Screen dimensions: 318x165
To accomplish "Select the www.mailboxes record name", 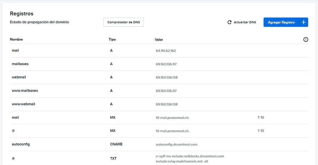I will point(25,91).
